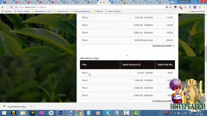This screenshot has width=207, height=116.
Task: Click '$6001.00 and more' cell
Action: tap(144, 40)
